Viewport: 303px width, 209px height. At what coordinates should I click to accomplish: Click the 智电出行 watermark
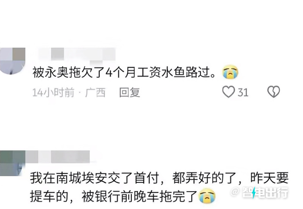[259, 192]
